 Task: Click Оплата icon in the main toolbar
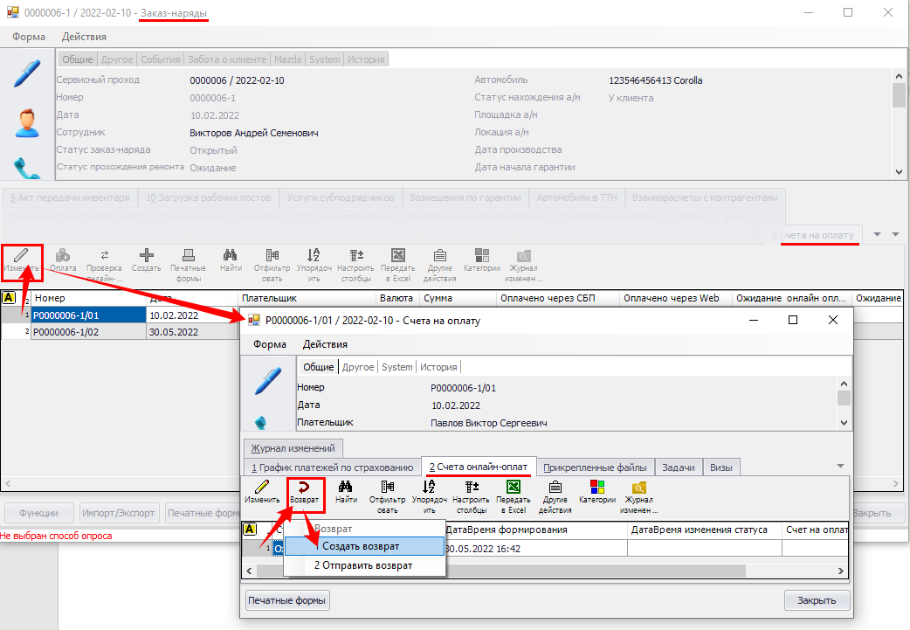[63, 260]
